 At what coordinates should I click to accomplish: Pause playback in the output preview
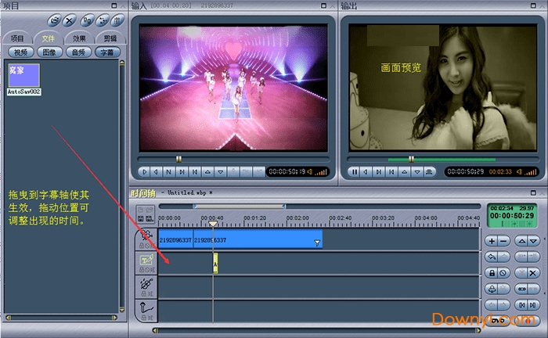[x=355, y=171]
